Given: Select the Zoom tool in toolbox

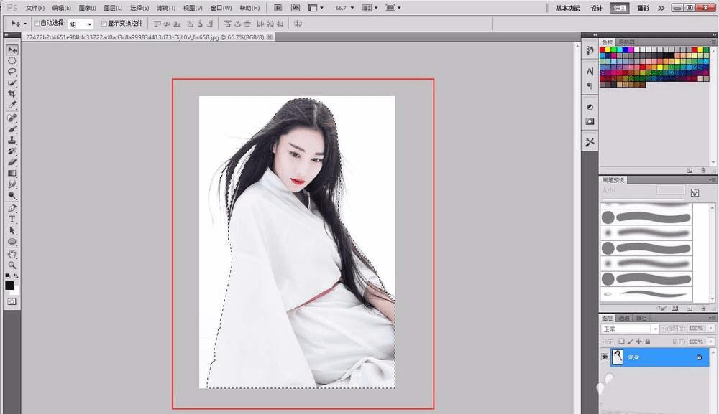Looking at the screenshot, I should click(12, 265).
